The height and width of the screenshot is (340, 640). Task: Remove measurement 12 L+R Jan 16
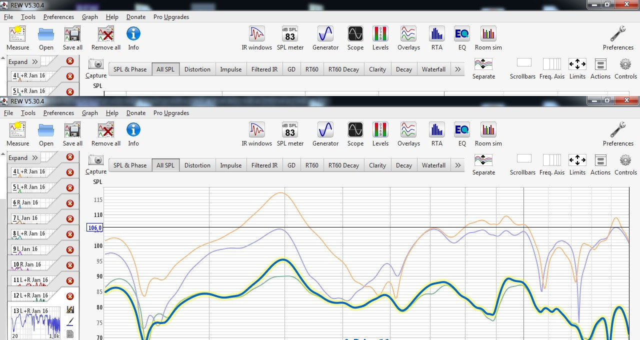70,296
